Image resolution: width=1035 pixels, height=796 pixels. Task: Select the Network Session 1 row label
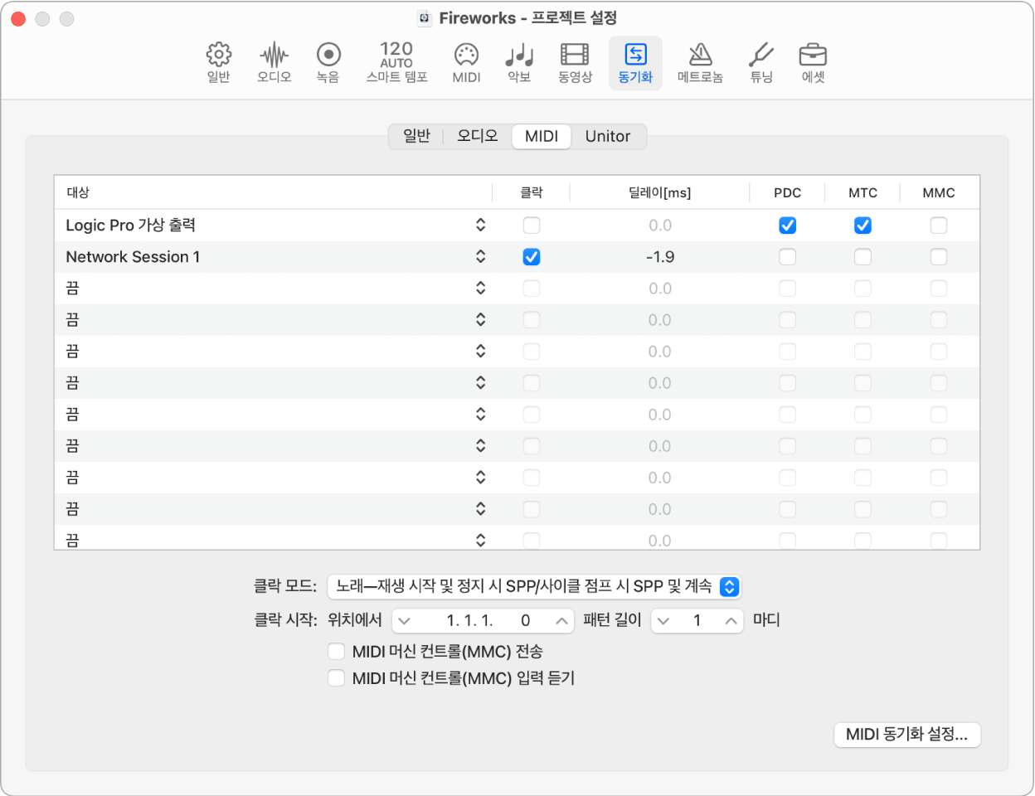click(133, 257)
